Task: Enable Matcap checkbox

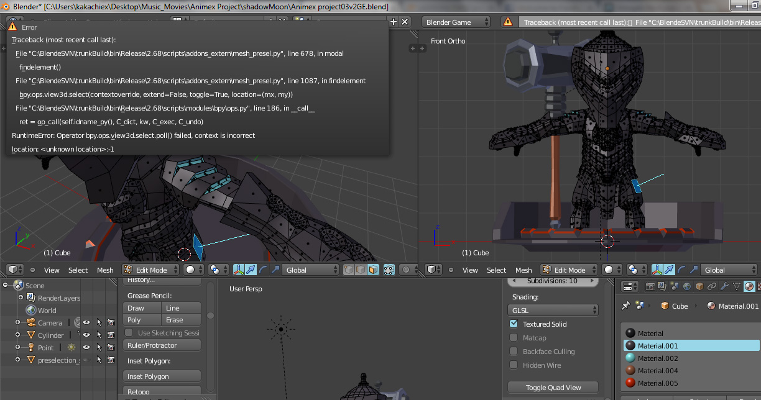Action: coord(514,337)
